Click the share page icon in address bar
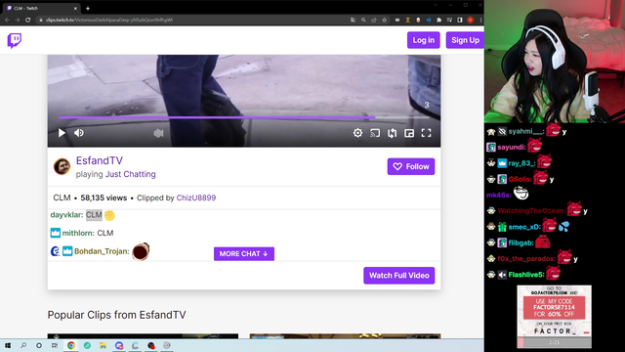The image size is (625, 352). 374,20
